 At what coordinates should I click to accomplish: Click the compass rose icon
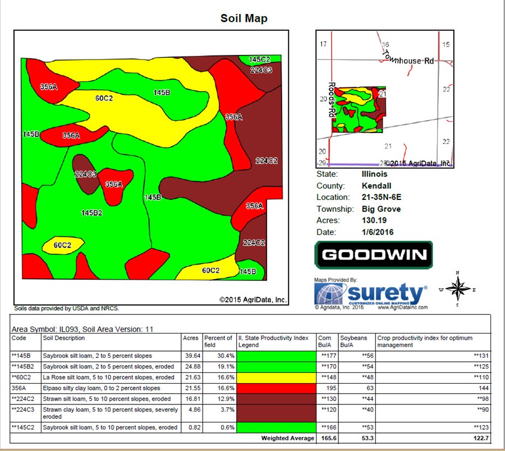pyautogui.click(x=458, y=289)
